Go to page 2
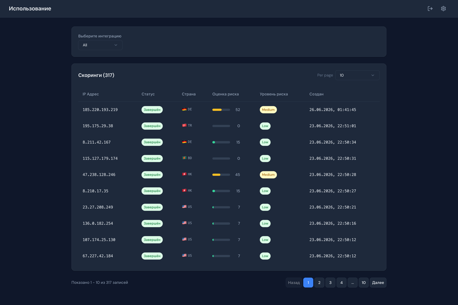 pos(319,282)
